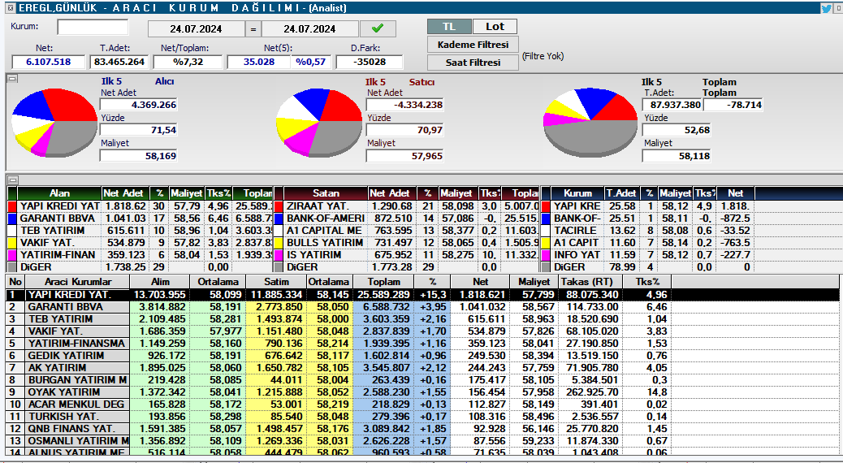The image size is (843, 463).
Task: Sort main table by Araci Kurumlar header
Action: [x=78, y=281]
